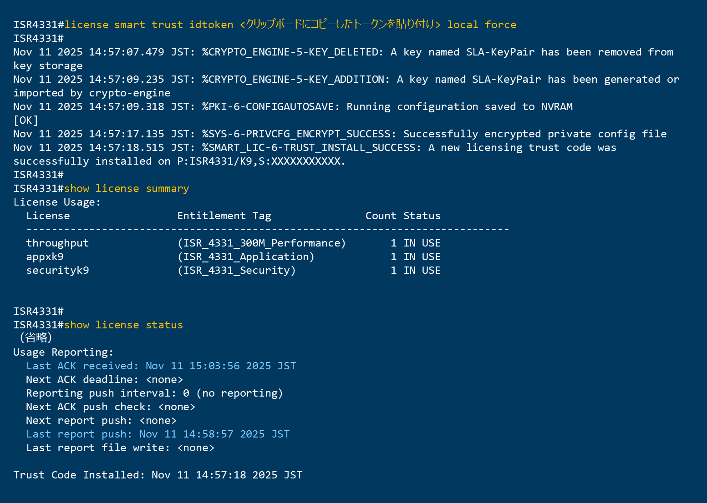Image resolution: width=707 pixels, height=503 pixels.
Task: Click the ISR_4331_300M_Performance entitlement tag
Action: (261, 243)
